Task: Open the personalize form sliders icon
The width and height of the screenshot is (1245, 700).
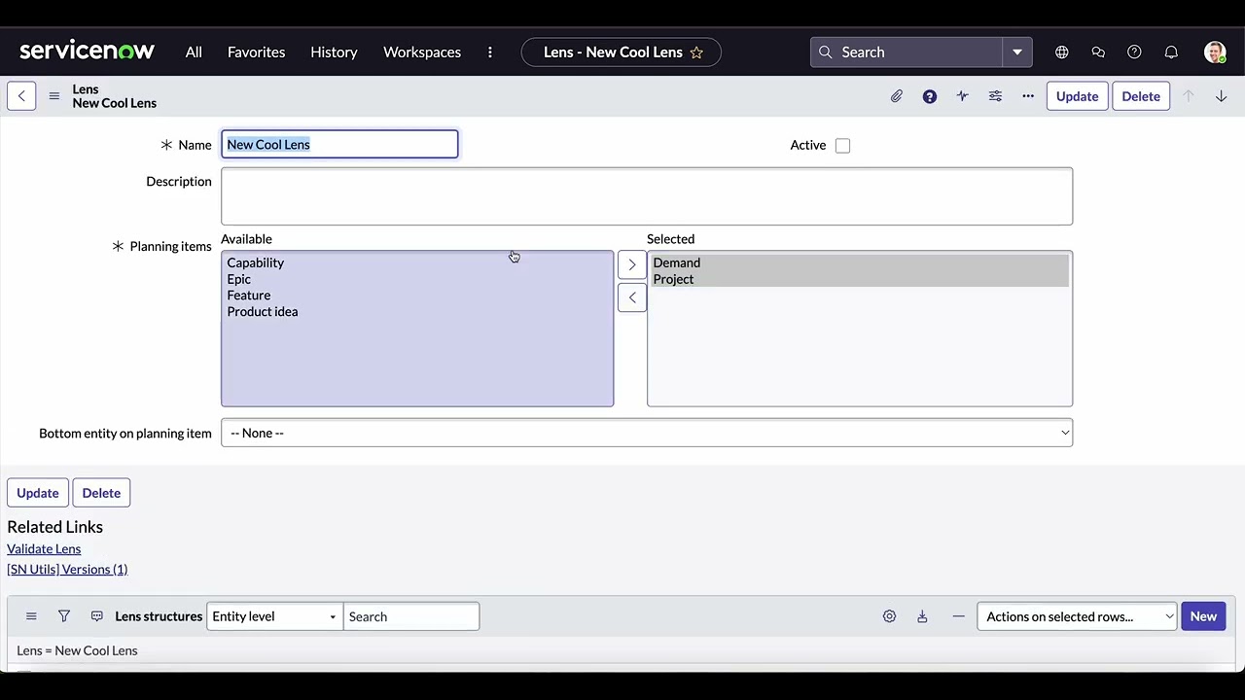Action: (995, 95)
